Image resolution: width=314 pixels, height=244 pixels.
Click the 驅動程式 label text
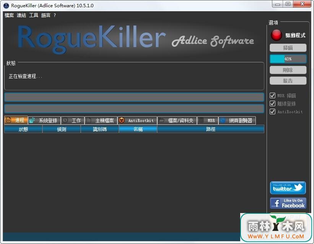point(295,35)
